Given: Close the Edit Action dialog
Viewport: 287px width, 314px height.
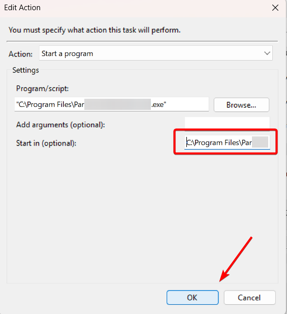Looking at the screenshot, I should click(x=275, y=8).
